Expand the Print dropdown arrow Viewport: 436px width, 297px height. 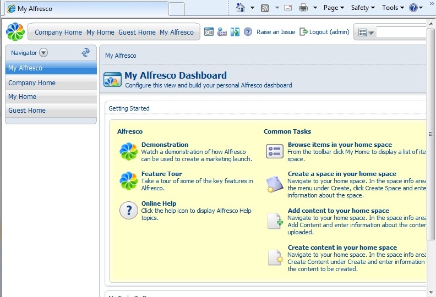pos(315,8)
